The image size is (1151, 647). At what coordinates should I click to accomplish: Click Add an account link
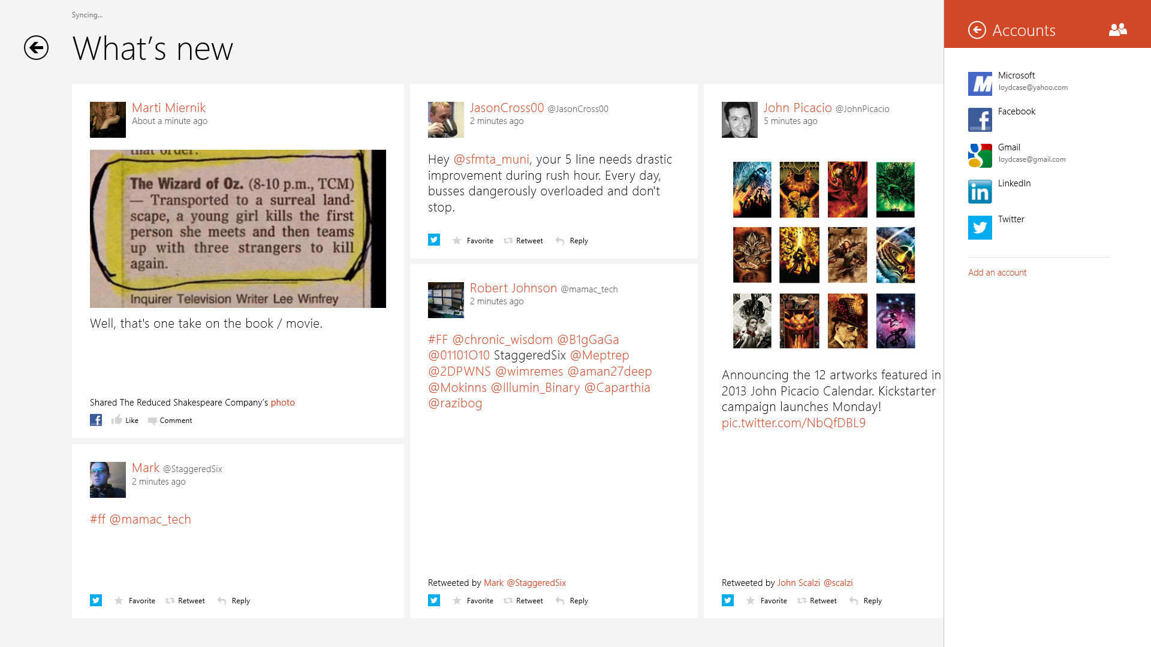pos(997,273)
